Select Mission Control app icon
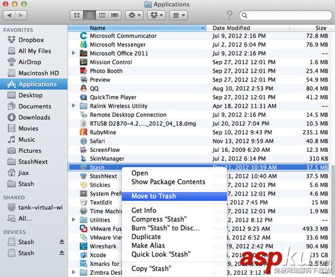 83,62
